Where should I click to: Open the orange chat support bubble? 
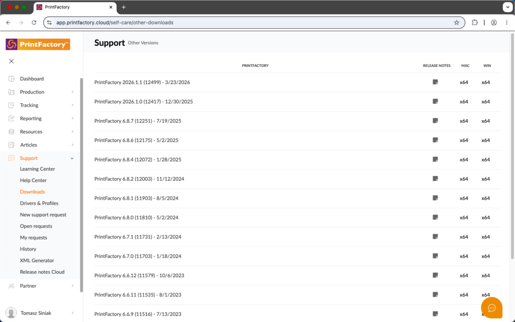tap(492, 308)
